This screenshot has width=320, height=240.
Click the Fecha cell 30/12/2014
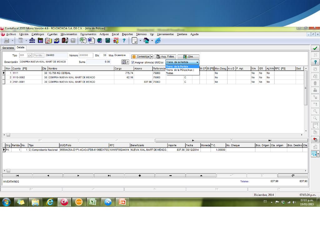pos(192,150)
